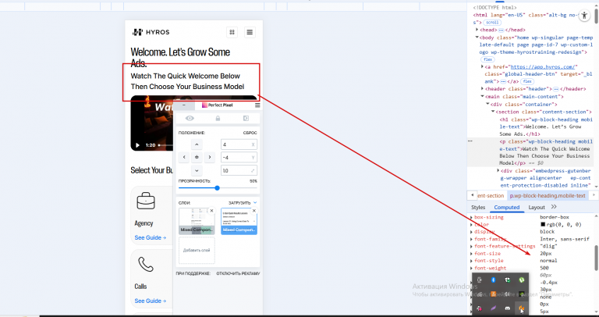The height and width of the screenshot is (317, 599).
Task: Expand the head element in DOM tree
Action: coord(477,30)
